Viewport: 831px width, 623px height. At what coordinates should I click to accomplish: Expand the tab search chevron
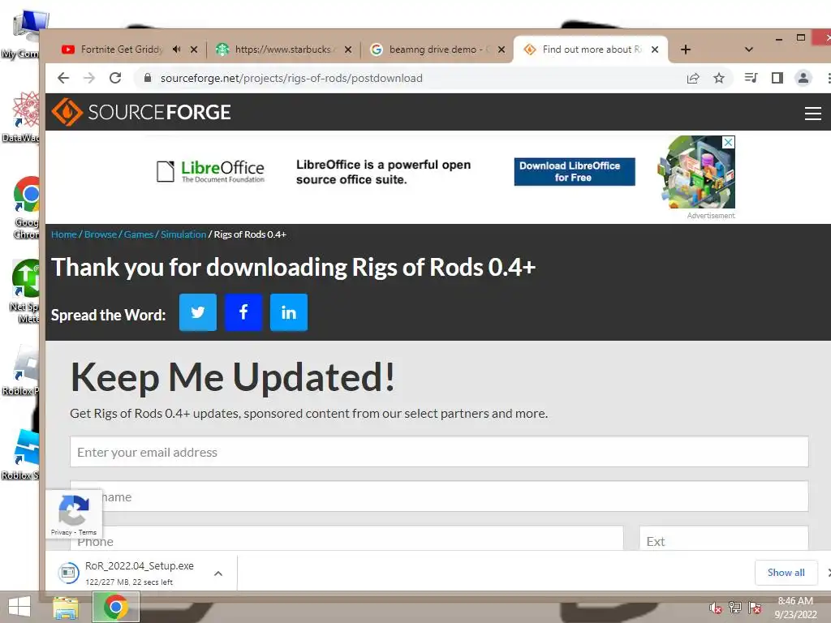click(x=749, y=49)
